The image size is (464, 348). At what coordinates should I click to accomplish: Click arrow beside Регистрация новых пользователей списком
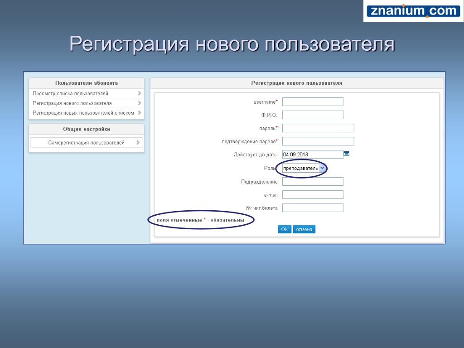coord(140,113)
